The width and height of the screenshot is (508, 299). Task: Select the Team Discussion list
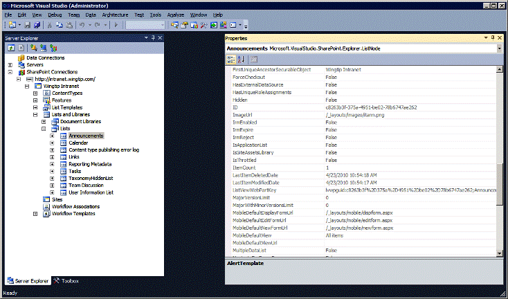pos(86,185)
